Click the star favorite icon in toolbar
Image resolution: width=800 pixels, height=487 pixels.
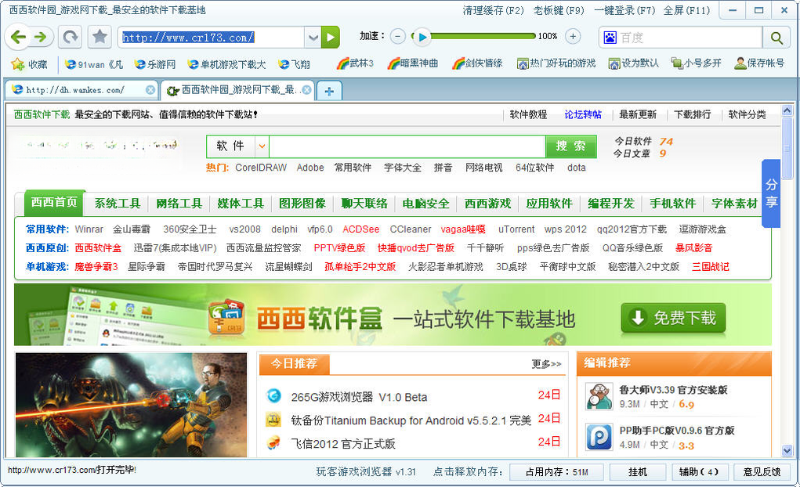click(100, 38)
